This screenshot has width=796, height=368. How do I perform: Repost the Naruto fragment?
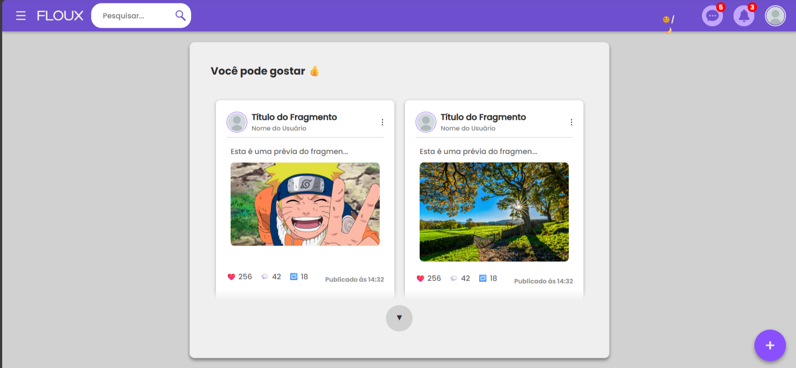[x=294, y=277]
